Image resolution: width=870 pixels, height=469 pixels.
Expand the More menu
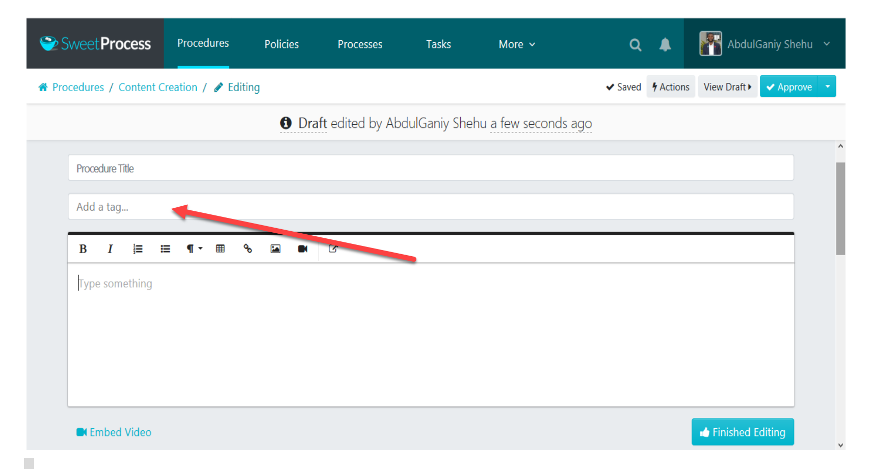pyautogui.click(x=517, y=44)
